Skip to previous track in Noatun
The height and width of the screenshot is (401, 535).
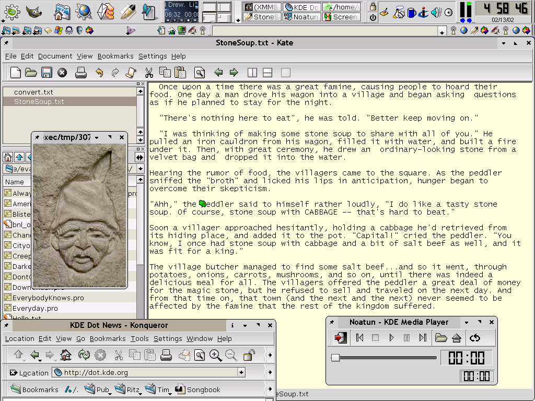(x=359, y=338)
